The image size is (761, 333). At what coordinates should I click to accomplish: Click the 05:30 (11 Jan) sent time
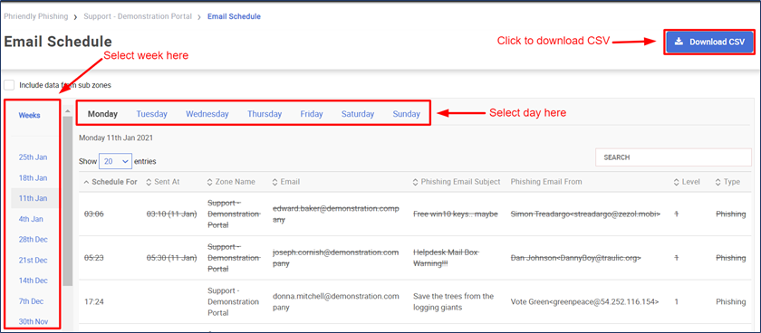pyautogui.click(x=172, y=258)
